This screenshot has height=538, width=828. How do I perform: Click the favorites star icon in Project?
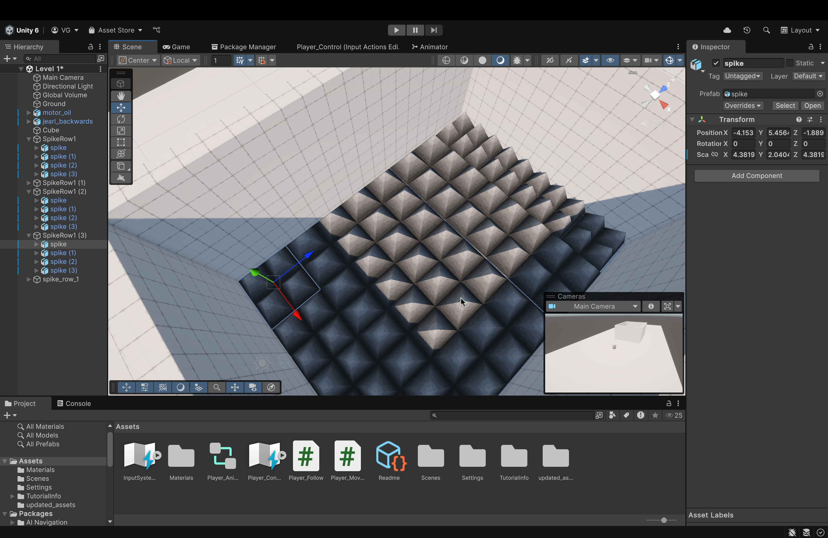click(x=655, y=415)
